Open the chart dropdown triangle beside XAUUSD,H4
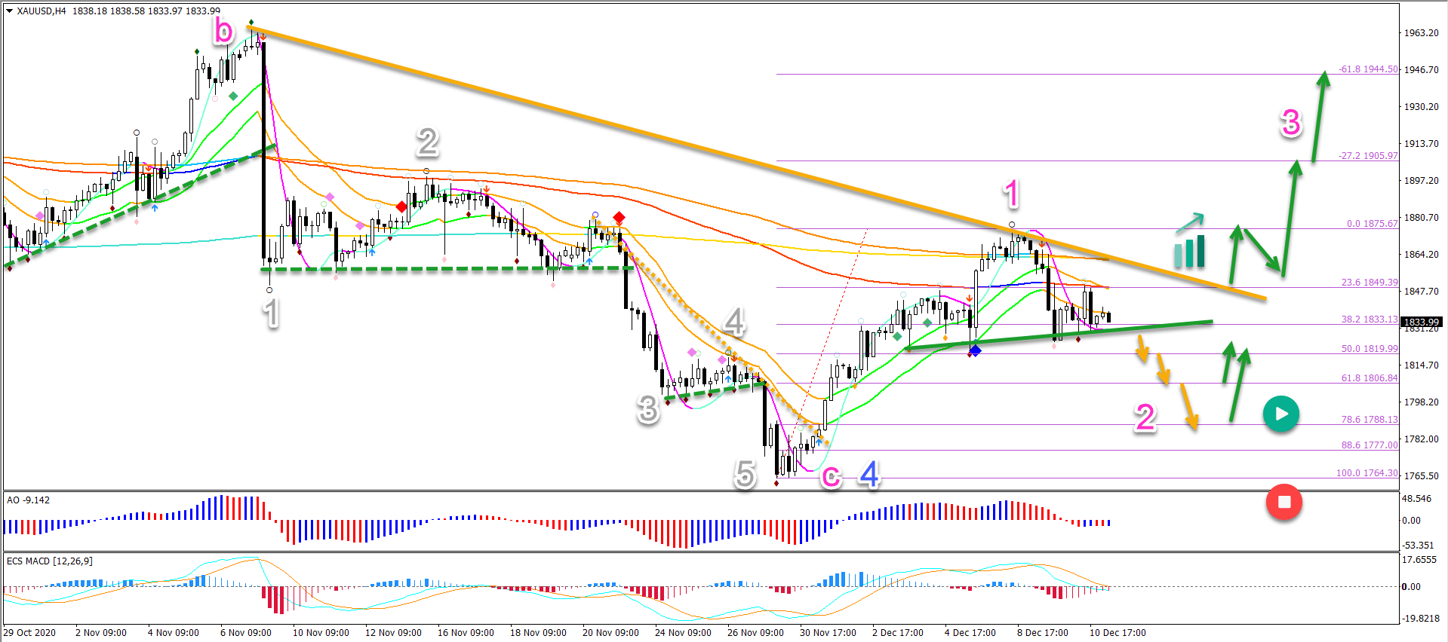Screen dimensions: 1448x642 point(10,11)
